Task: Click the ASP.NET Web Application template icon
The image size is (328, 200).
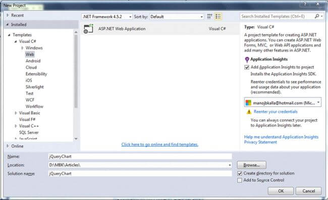Action: click(88, 29)
